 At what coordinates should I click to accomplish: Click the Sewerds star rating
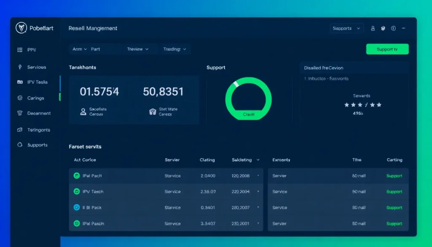click(362, 105)
